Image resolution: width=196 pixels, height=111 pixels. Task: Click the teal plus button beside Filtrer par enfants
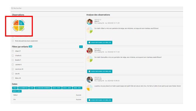point(81,47)
